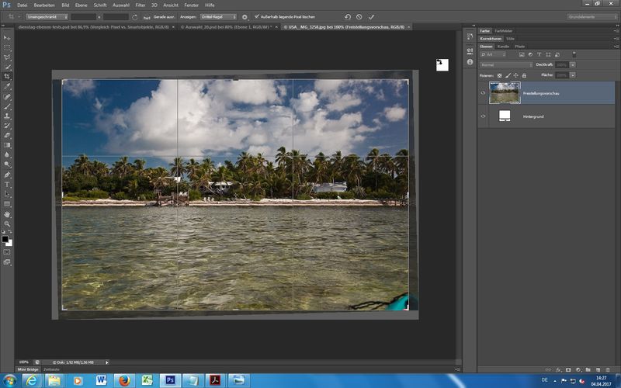The height and width of the screenshot is (388, 621).
Task: Select the Horizontal Type tool
Action: (8, 185)
